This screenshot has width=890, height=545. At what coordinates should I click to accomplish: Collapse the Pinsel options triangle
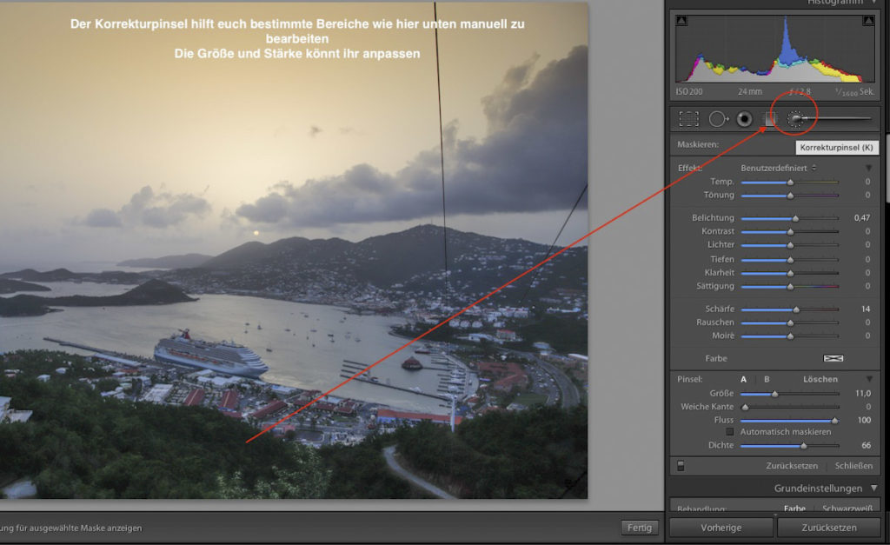pyautogui.click(x=868, y=379)
